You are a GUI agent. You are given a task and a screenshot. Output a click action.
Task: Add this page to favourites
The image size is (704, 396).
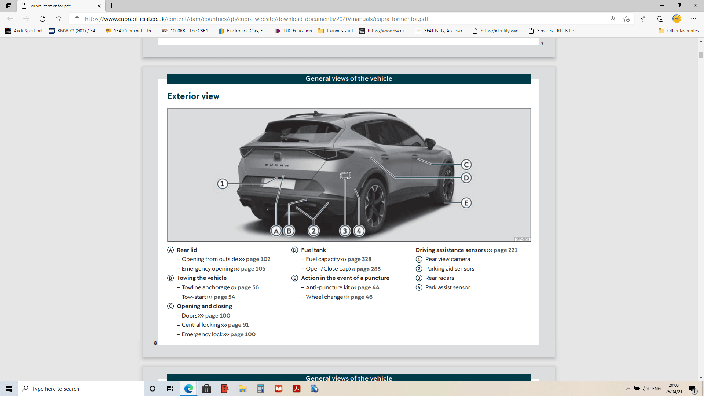(x=626, y=19)
